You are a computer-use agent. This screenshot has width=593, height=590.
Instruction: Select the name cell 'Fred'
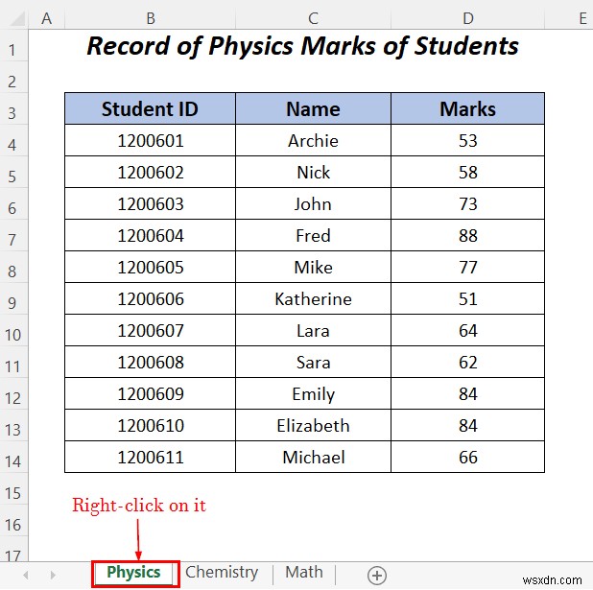(313, 235)
